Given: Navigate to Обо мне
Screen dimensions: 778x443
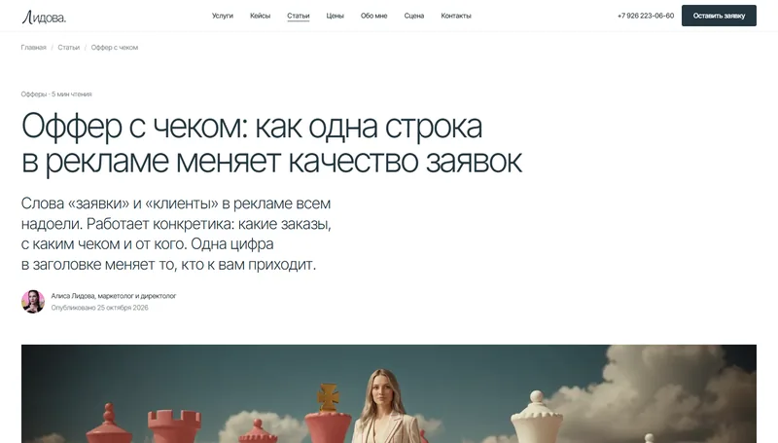Looking at the screenshot, I should 373,16.
